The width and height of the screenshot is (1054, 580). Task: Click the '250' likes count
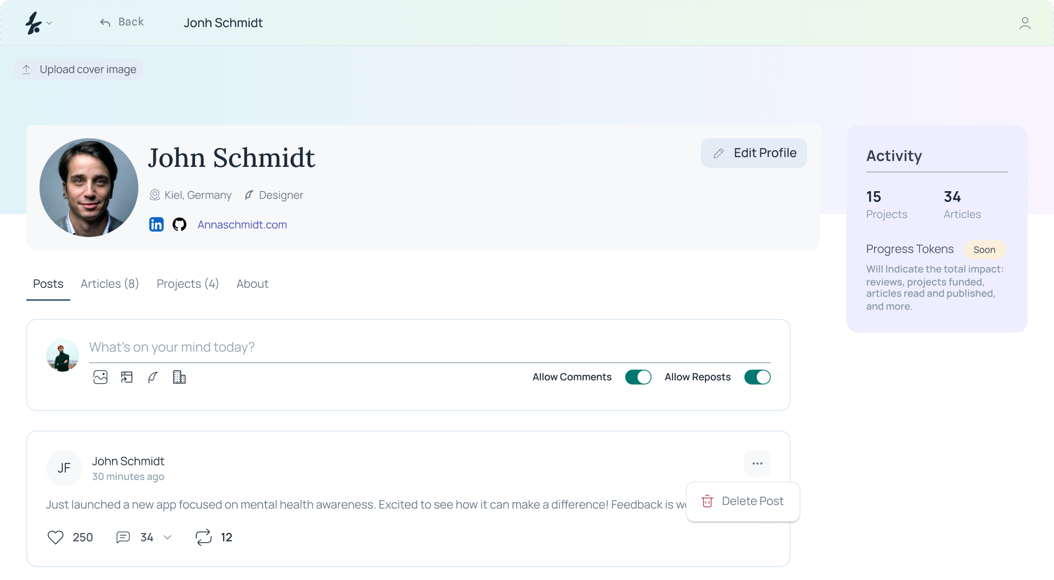click(x=83, y=537)
